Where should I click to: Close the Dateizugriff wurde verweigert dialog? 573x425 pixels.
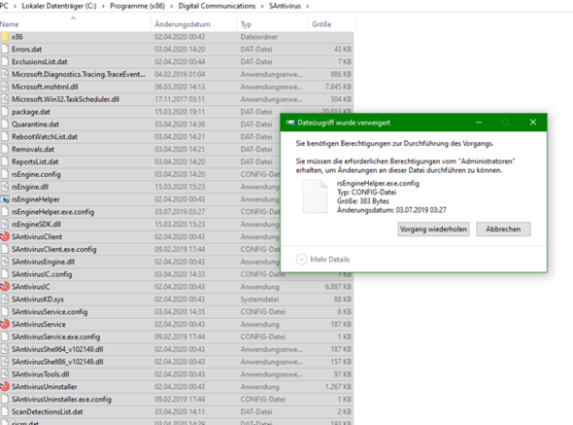[533, 123]
